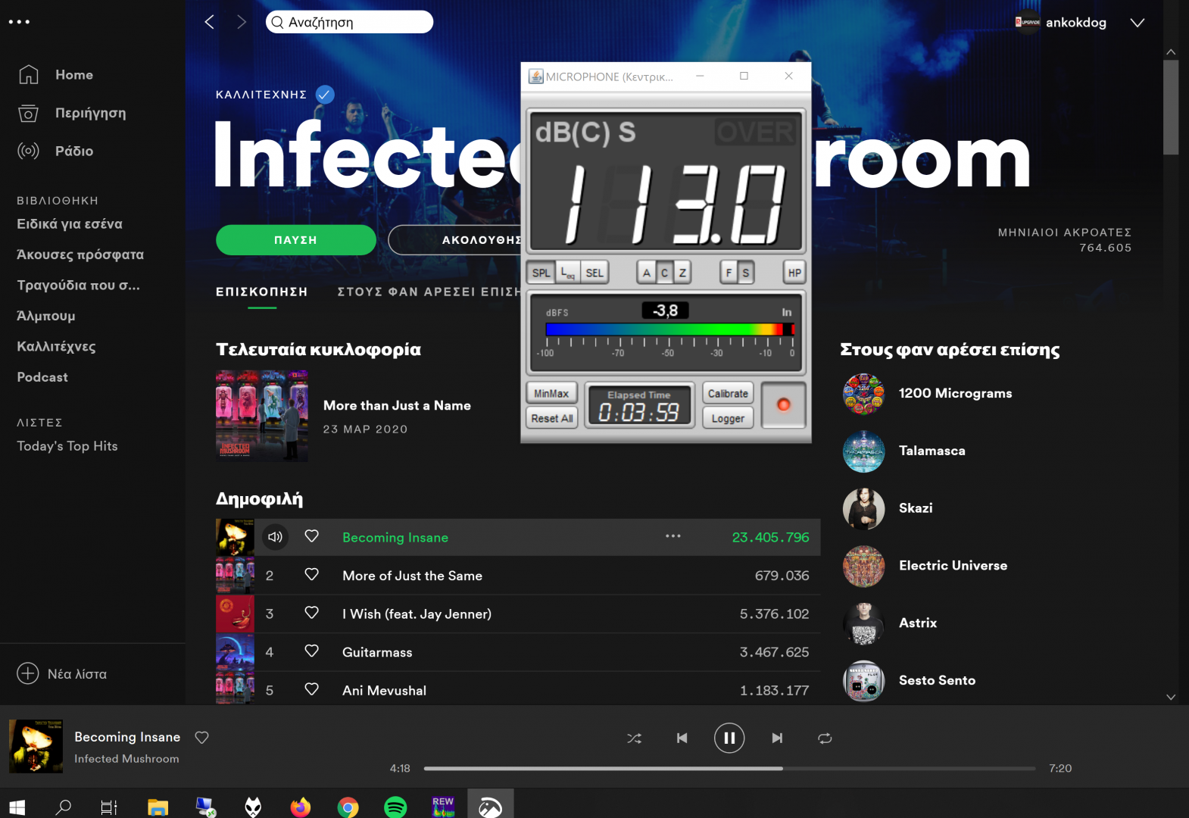
Task: Open Logger in meter window
Action: click(728, 418)
